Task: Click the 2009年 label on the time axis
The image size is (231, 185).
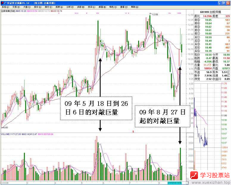Action: point(5,183)
